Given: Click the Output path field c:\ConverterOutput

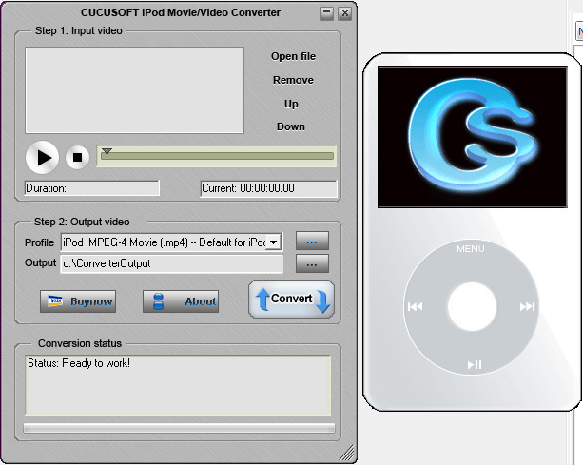Looking at the screenshot, I should click(x=171, y=263).
